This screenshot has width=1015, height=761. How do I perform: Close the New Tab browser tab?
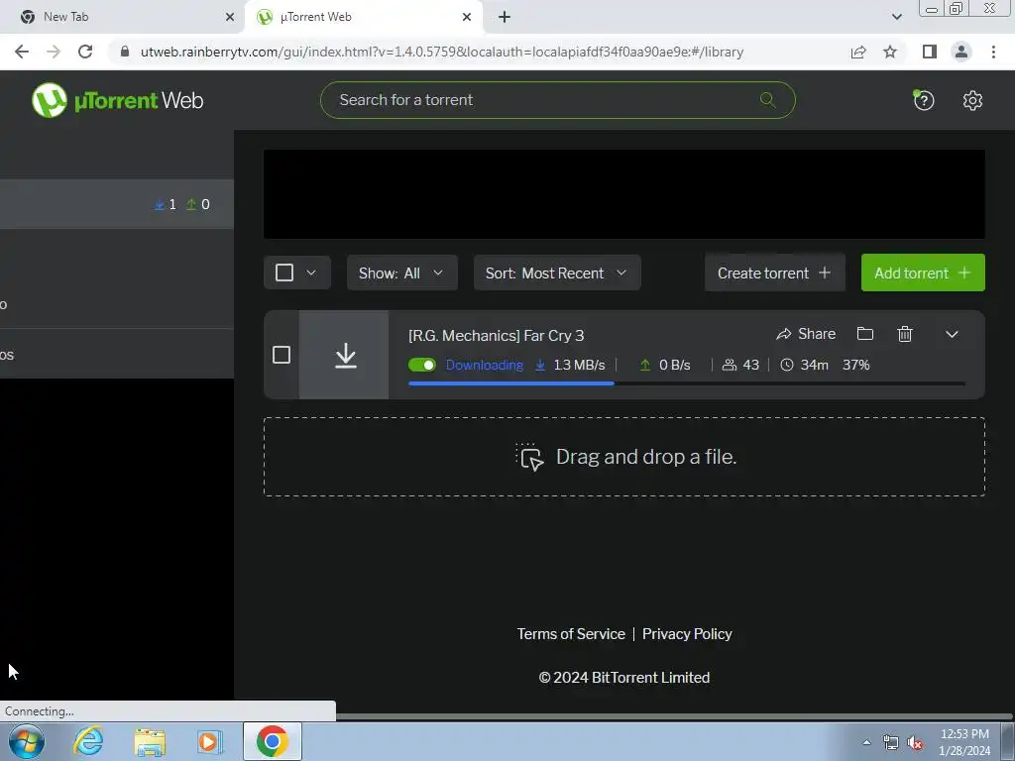click(x=230, y=18)
